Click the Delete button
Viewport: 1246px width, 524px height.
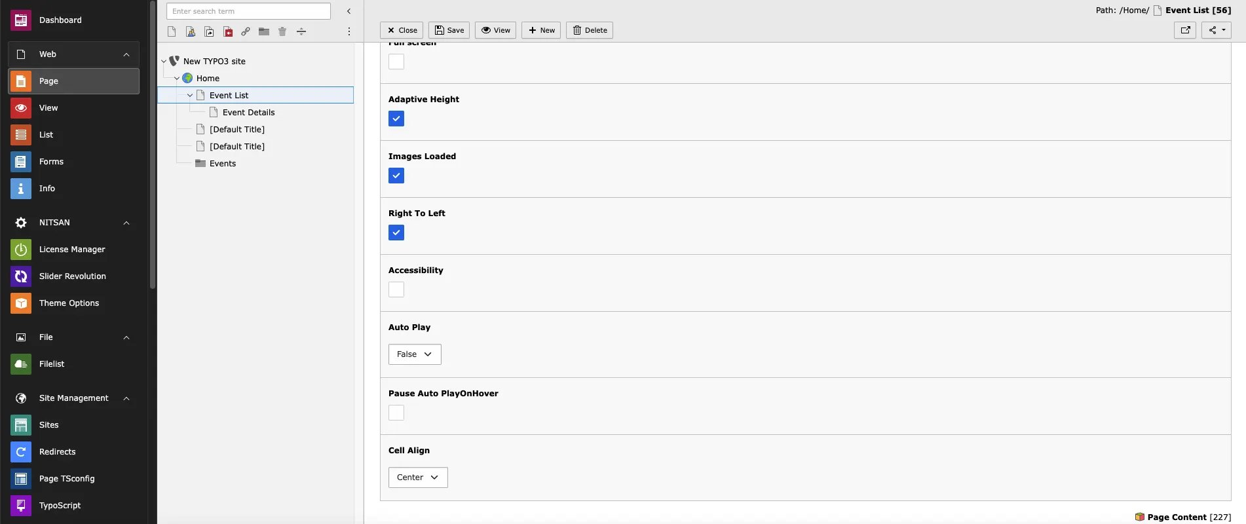[x=590, y=30]
